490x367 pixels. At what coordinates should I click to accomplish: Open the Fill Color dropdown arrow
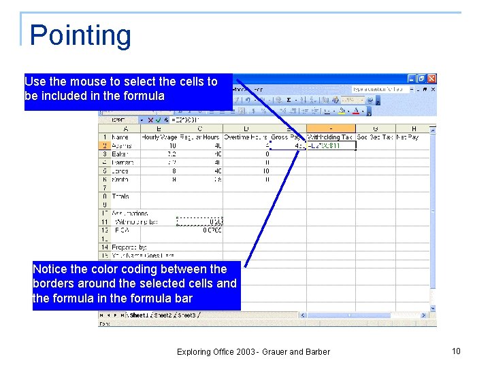click(x=348, y=111)
